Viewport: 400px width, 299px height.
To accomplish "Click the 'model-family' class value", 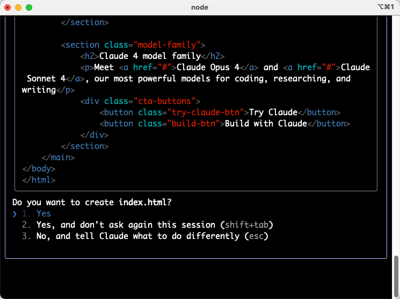I will point(167,45).
